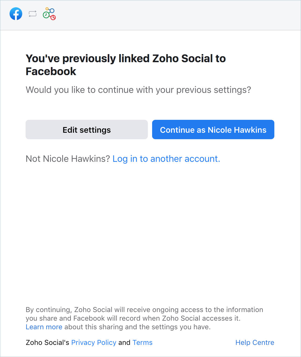
Task: Click the 'Not Nicole Hawkins?' text
Action: click(68, 159)
